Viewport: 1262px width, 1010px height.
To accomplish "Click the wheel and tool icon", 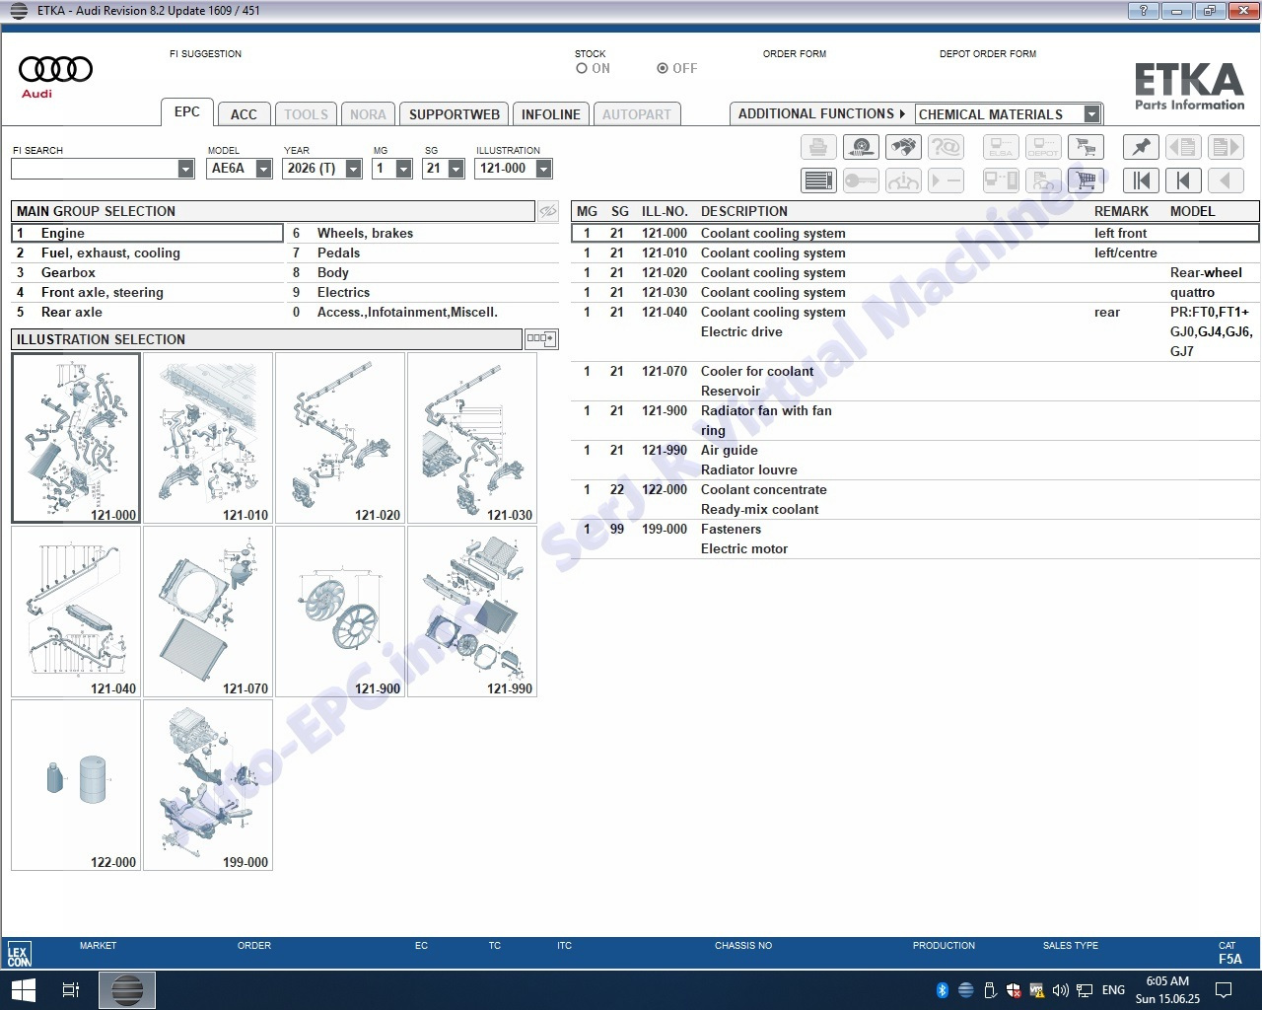I will pyautogui.click(x=861, y=147).
